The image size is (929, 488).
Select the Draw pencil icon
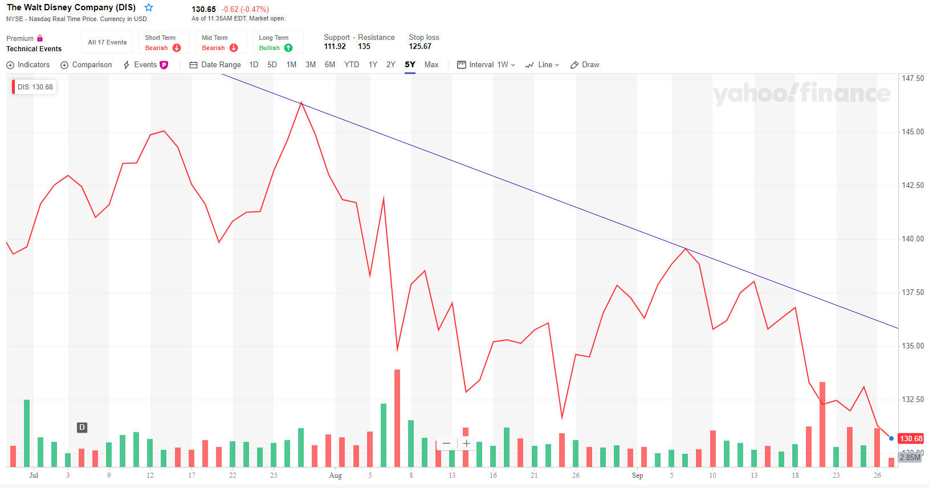[x=574, y=65]
